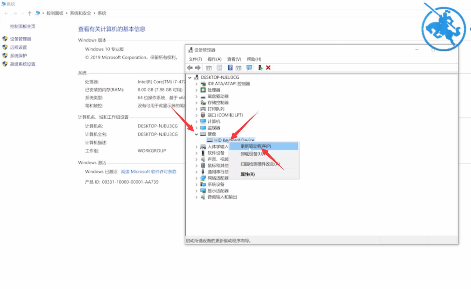Expand the IDE ATA/ATAPI 控制器 node
Viewport: 471px width, 289px height.
pyautogui.click(x=196, y=84)
